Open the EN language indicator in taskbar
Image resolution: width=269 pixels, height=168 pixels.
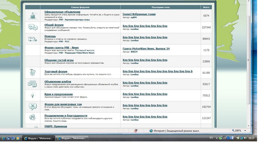211,138
